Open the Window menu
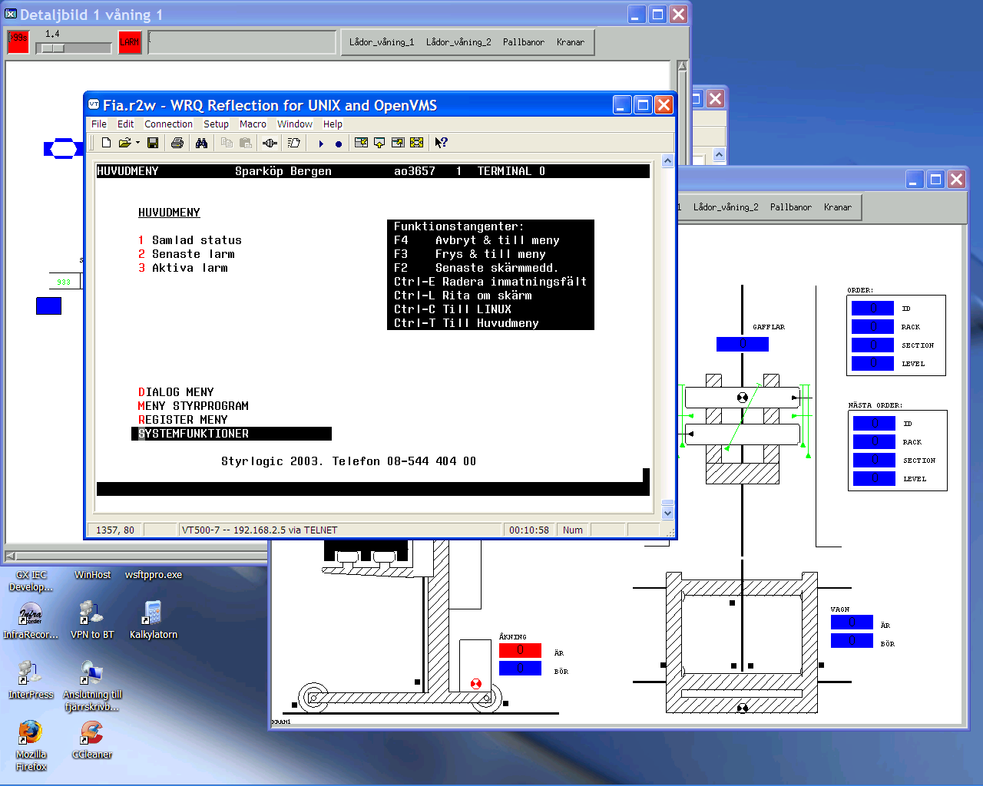 (x=295, y=124)
